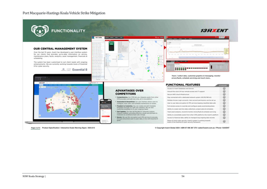Screen dimensions: 267x189
Task: Click the OUR CENTRAL MANAGEMENT SYSTEM heading
Action: tap(60, 49)
